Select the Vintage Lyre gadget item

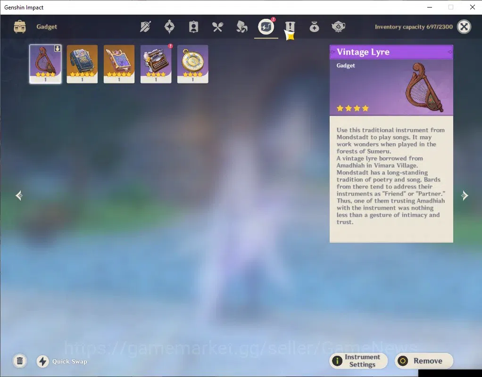click(45, 64)
